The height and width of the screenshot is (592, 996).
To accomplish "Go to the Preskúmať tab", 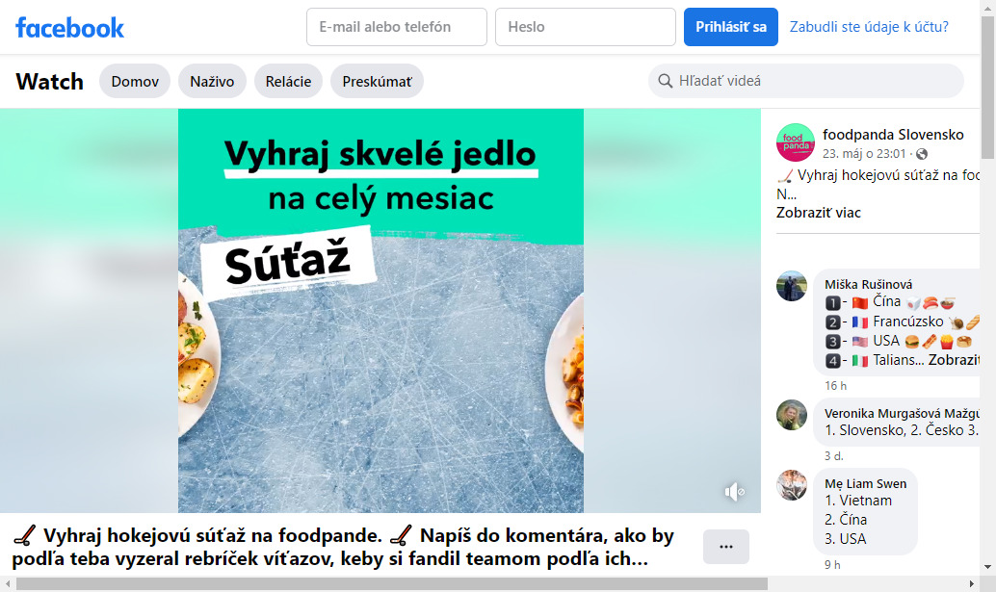I will (378, 81).
